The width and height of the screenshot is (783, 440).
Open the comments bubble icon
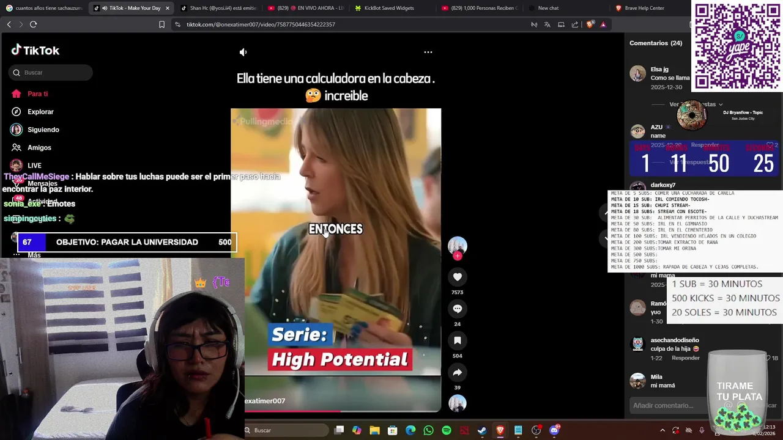coord(458,309)
